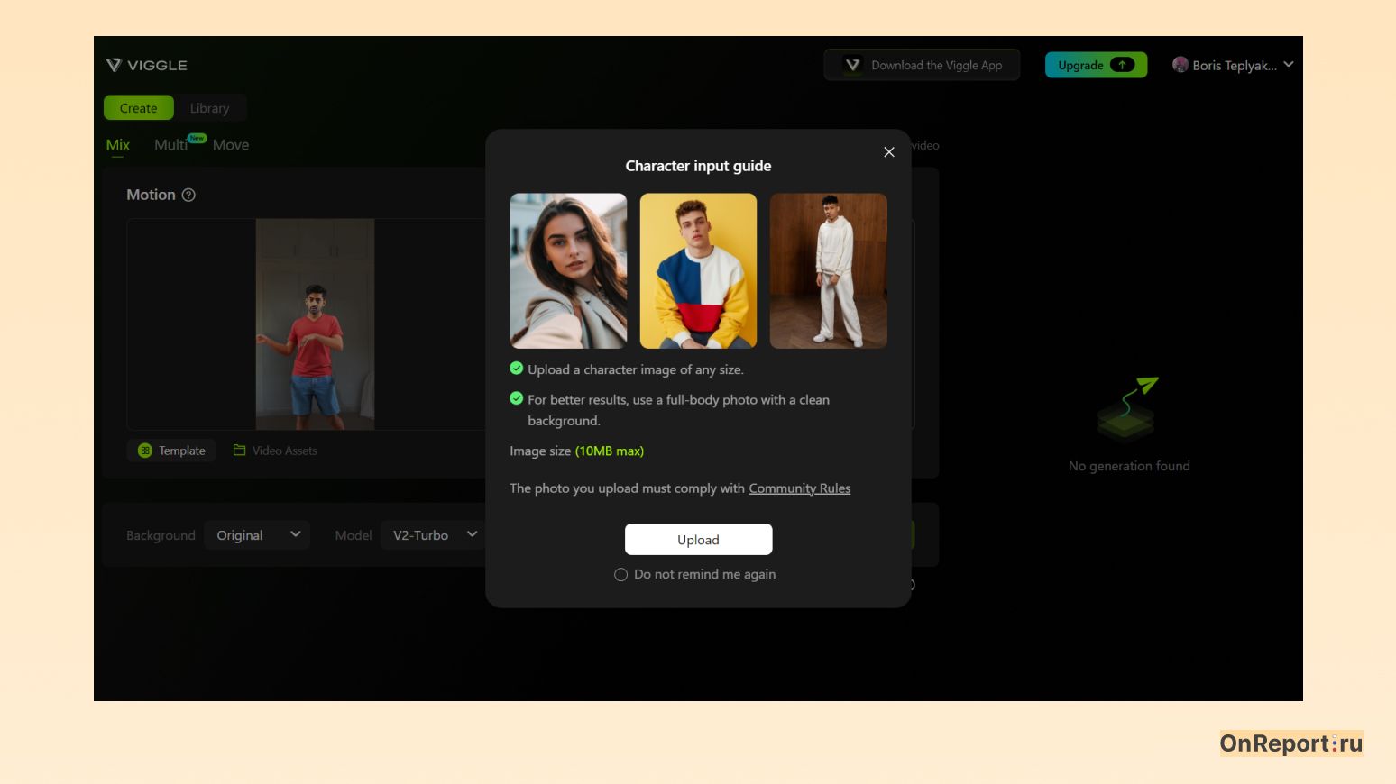Click the Template button
The width and height of the screenshot is (1396, 784).
point(171,451)
